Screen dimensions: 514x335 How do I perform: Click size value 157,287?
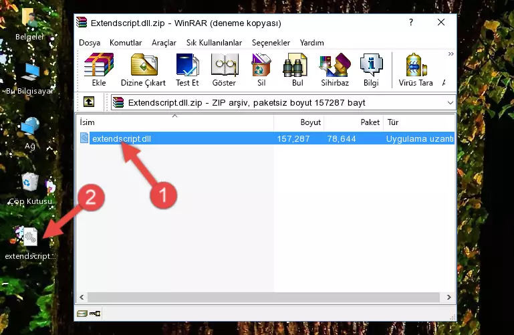(293, 138)
